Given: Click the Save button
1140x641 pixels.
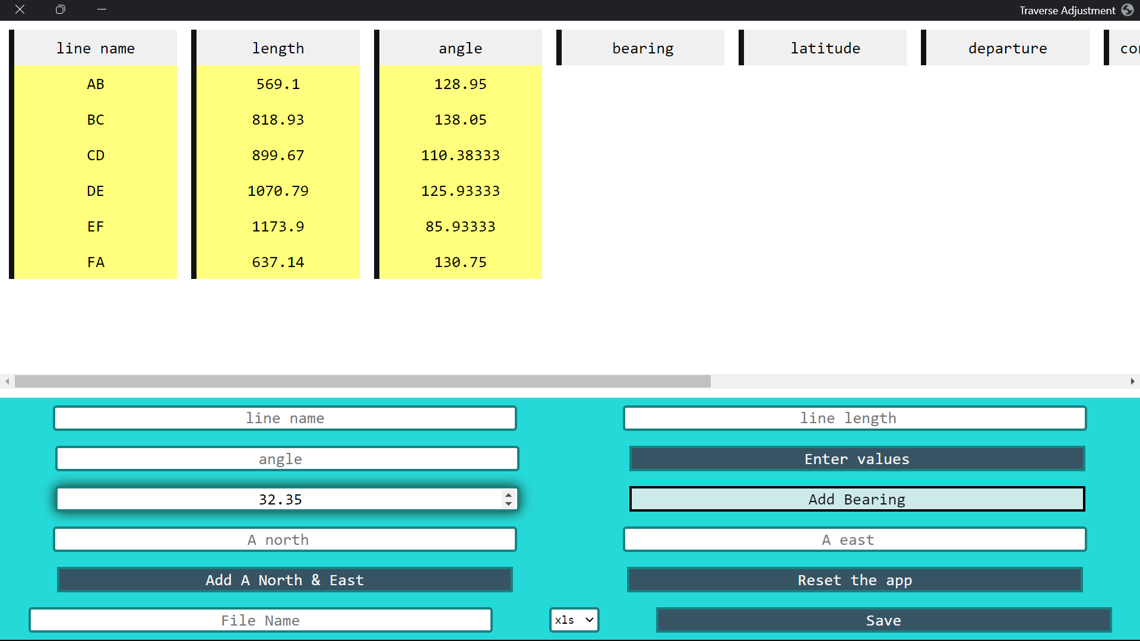Looking at the screenshot, I should (x=883, y=620).
